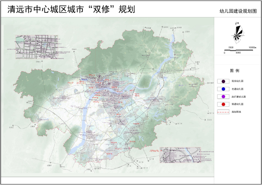Screen dimensions: 262x185
Task: Click the purple 改扩建幼儿园 legend dot
Action: pyautogui.click(x=223, y=97)
